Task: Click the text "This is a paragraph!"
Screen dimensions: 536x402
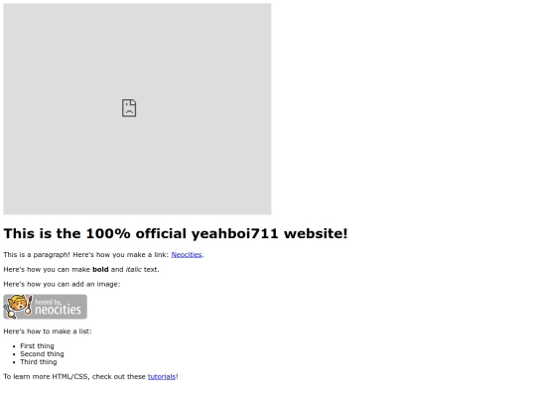Action: coord(37,255)
